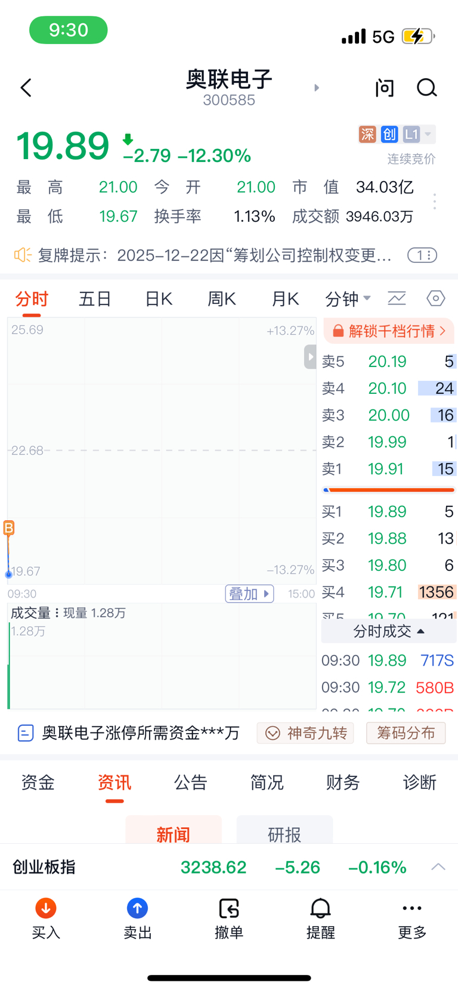Expand the 创业板指 index bar chevron
The image size is (458, 991).
coord(438,867)
